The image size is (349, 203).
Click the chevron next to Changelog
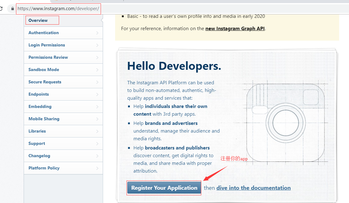97,156
